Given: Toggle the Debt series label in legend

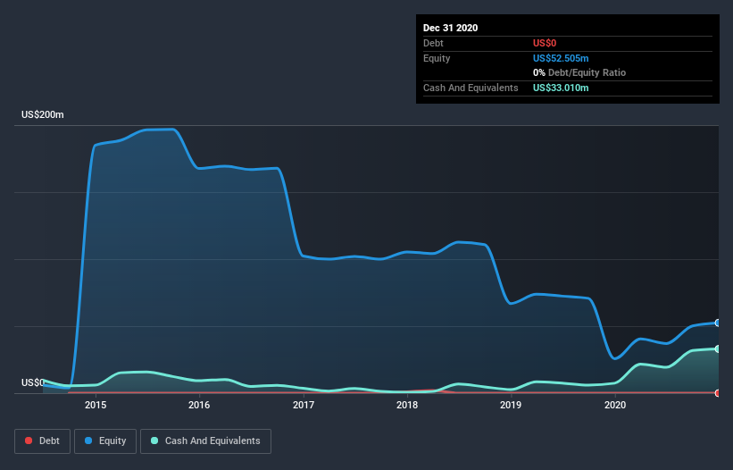Looking at the screenshot, I should click(x=51, y=441).
